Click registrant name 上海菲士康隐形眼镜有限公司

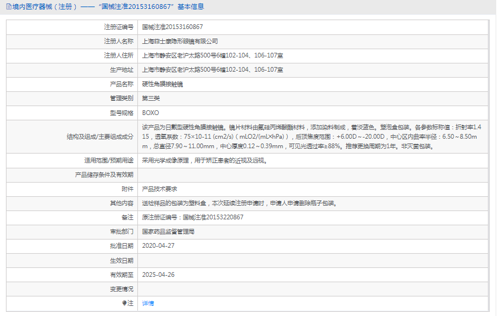click(x=180, y=41)
